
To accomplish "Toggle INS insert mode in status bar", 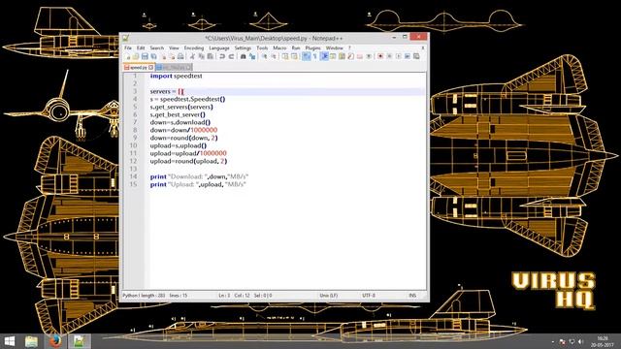I will pos(412,296).
